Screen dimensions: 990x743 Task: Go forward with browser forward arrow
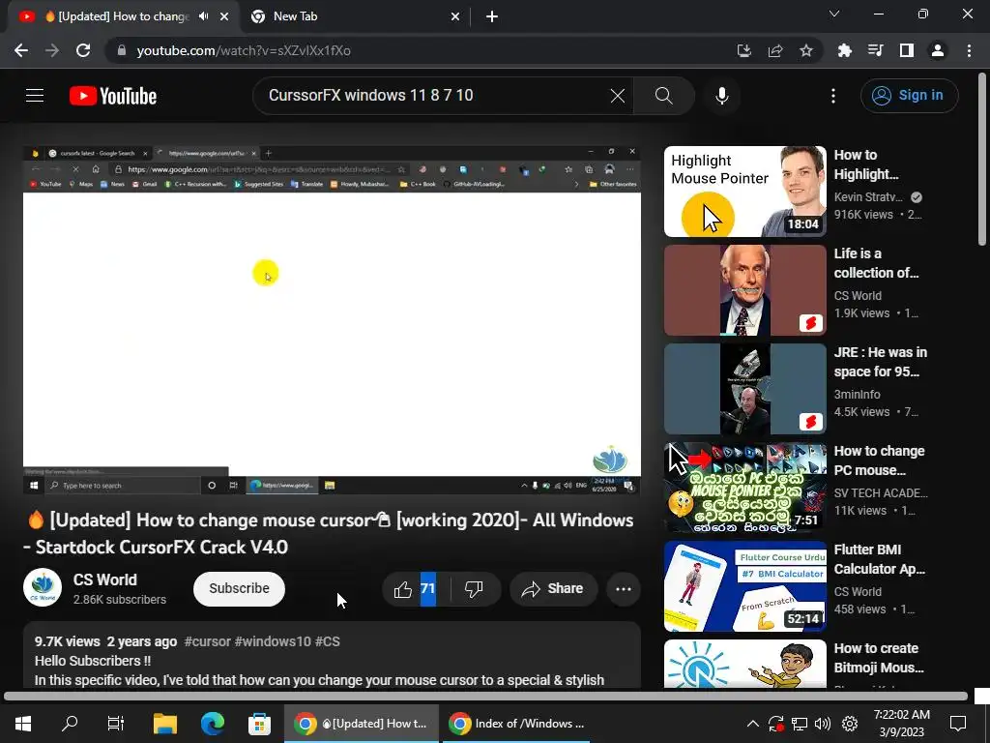(x=52, y=50)
